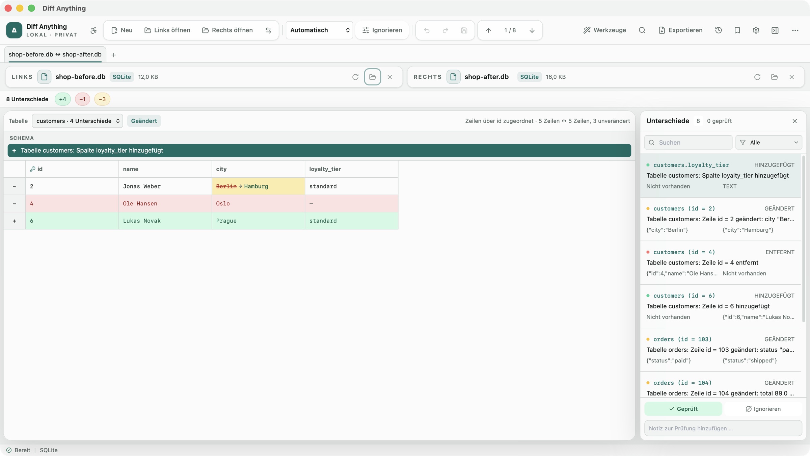Select the shop-before.db ↔ shop-after.db tab

[x=55, y=54]
